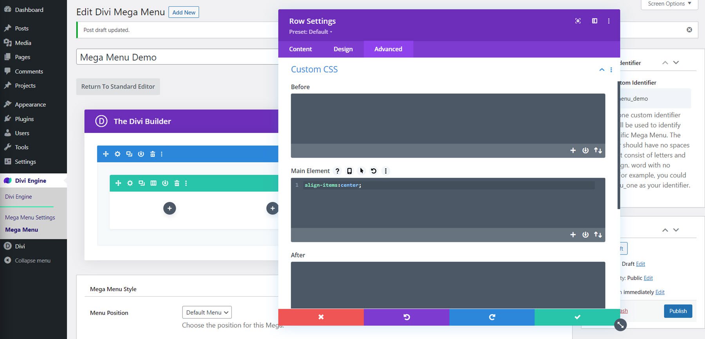Click sort arrows under Main Element CSS box
Screen dimensions: 705x339
point(598,235)
